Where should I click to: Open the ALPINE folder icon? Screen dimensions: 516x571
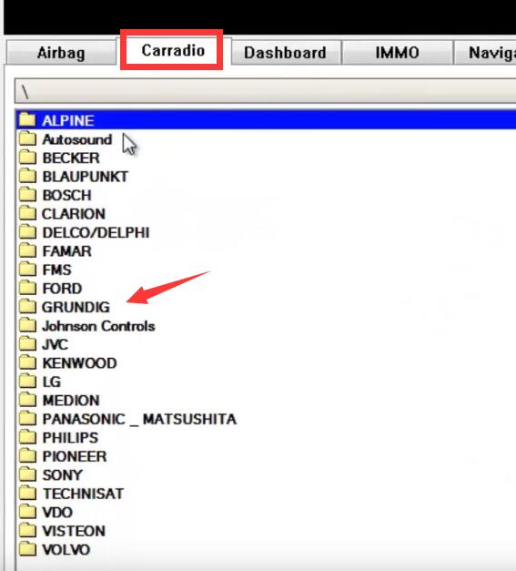(27, 120)
